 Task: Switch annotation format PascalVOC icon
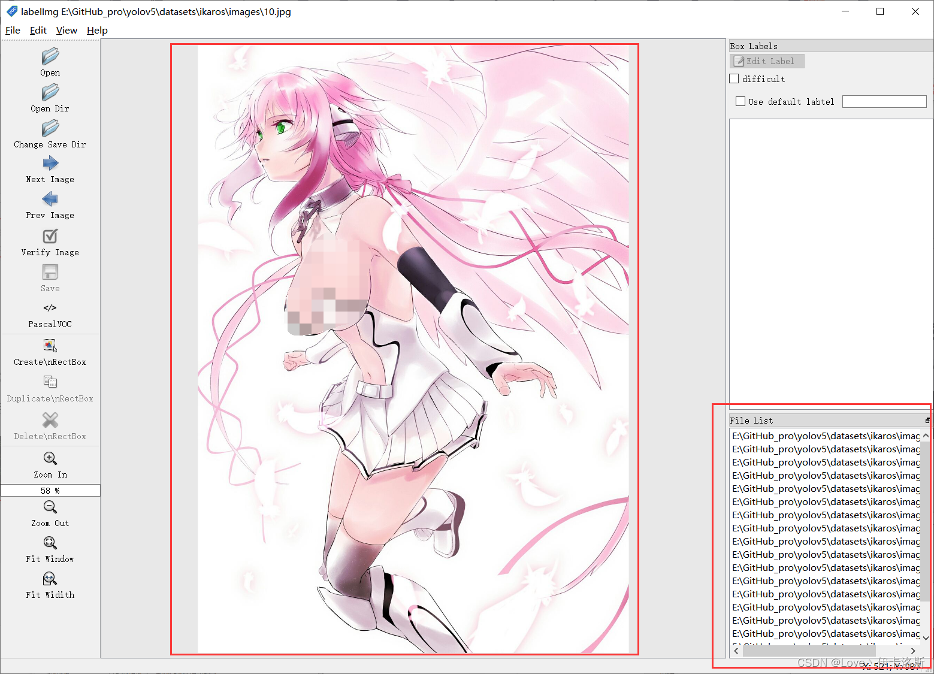(50, 308)
